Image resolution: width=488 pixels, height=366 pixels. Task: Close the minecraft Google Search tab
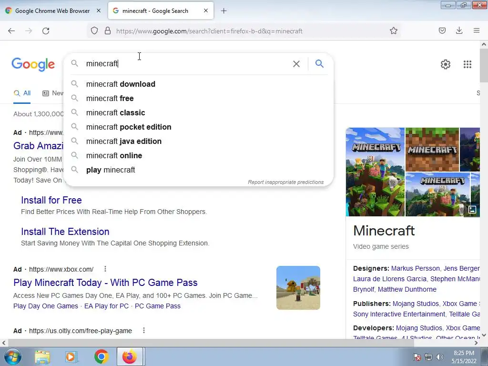[206, 10]
